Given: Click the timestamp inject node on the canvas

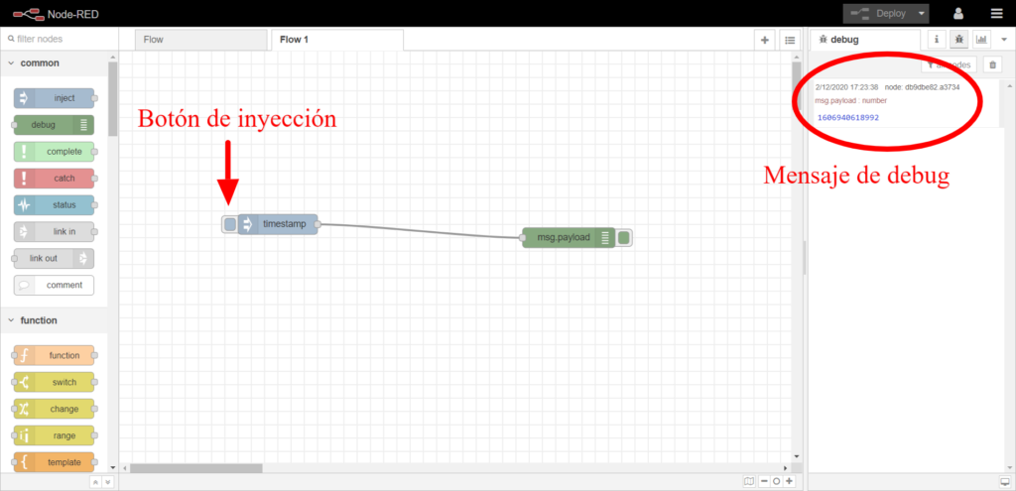Looking at the screenshot, I should [x=278, y=224].
